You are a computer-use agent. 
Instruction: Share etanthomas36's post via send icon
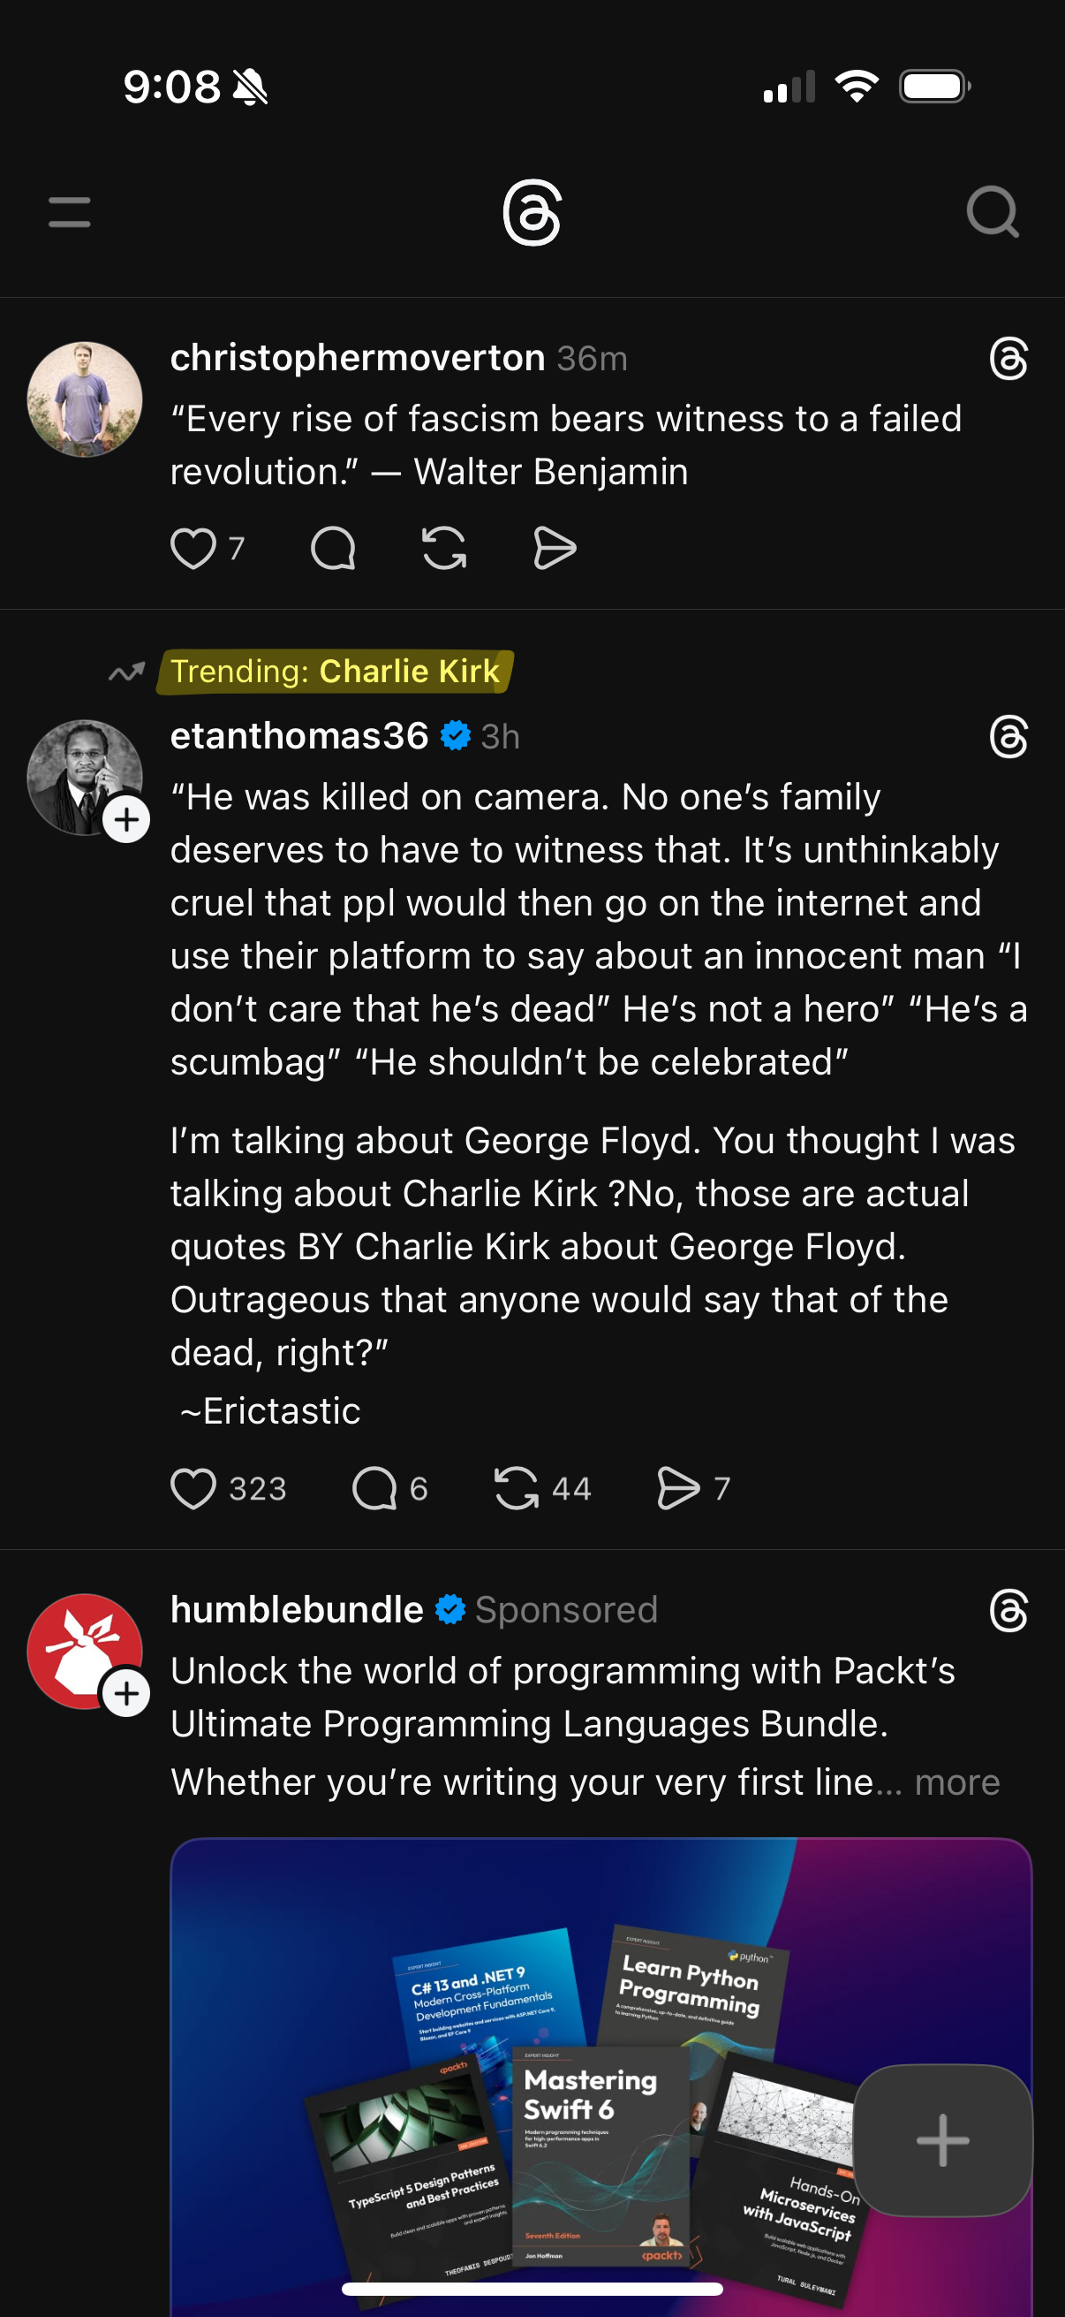[x=678, y=1489]
